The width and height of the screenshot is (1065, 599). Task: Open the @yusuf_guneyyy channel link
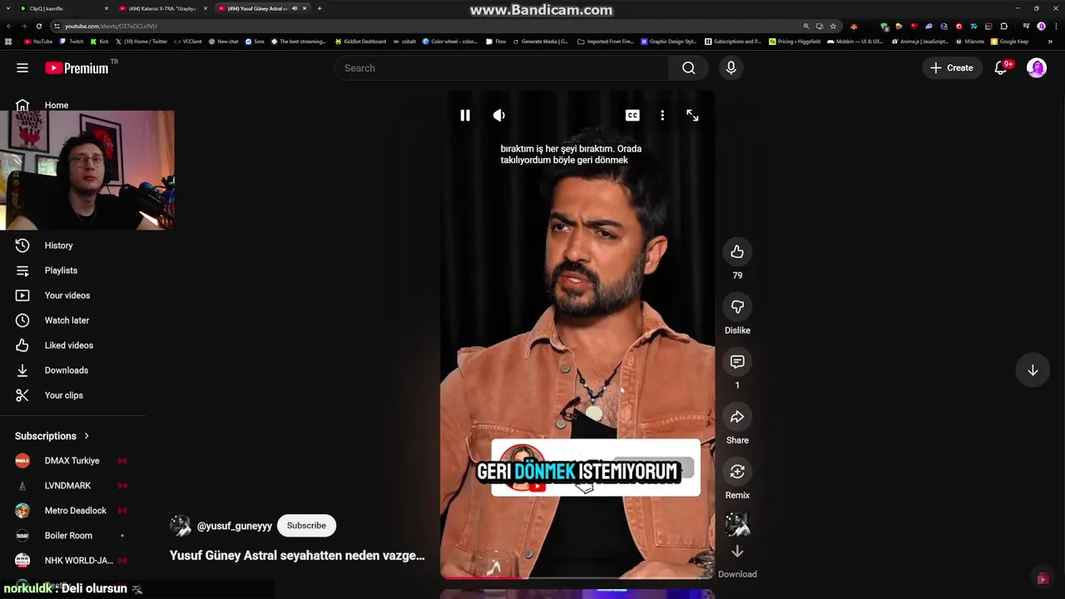[x=235, y=527]
